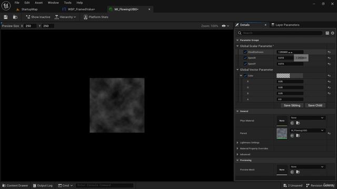Screen dimensions: 337x189
Task: Reset the G channel to default
Action: pyautogui.click(x=329, y=88)
